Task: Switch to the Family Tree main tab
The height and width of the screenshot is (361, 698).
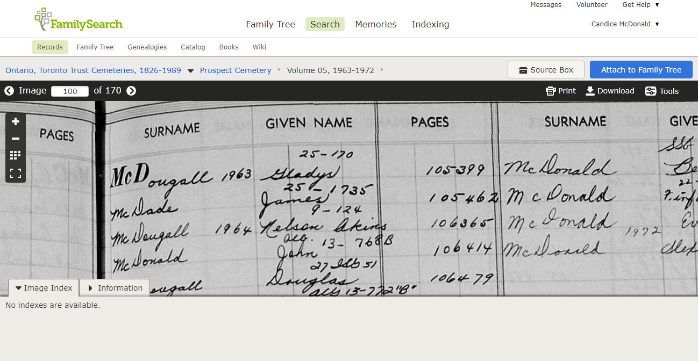Action: click(270, 24)
